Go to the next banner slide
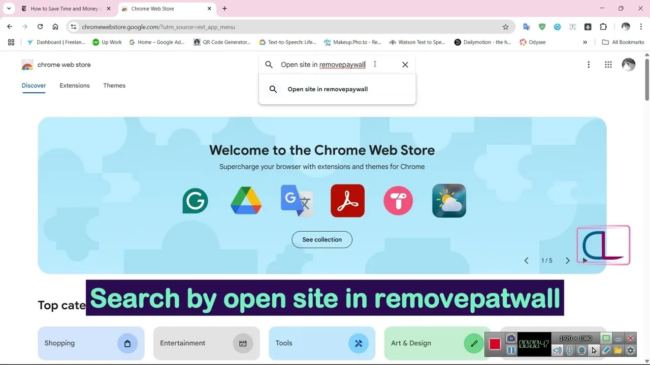650x365 pixels. coord(567,261)
